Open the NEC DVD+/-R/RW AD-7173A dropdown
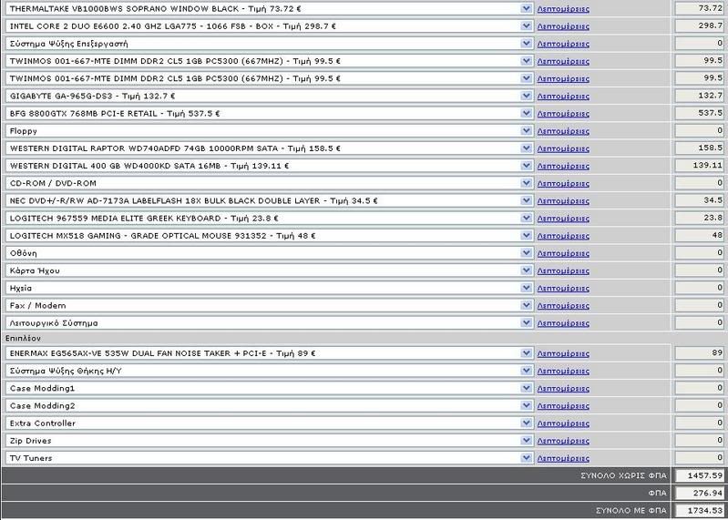This screenshot has height=520, width=728. 269,200
